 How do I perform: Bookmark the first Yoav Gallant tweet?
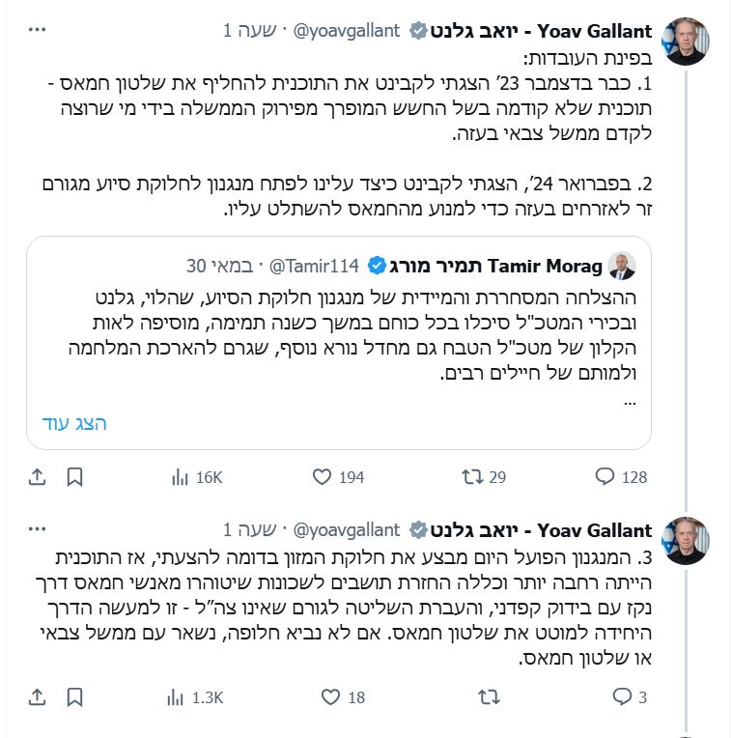point(75,476)
